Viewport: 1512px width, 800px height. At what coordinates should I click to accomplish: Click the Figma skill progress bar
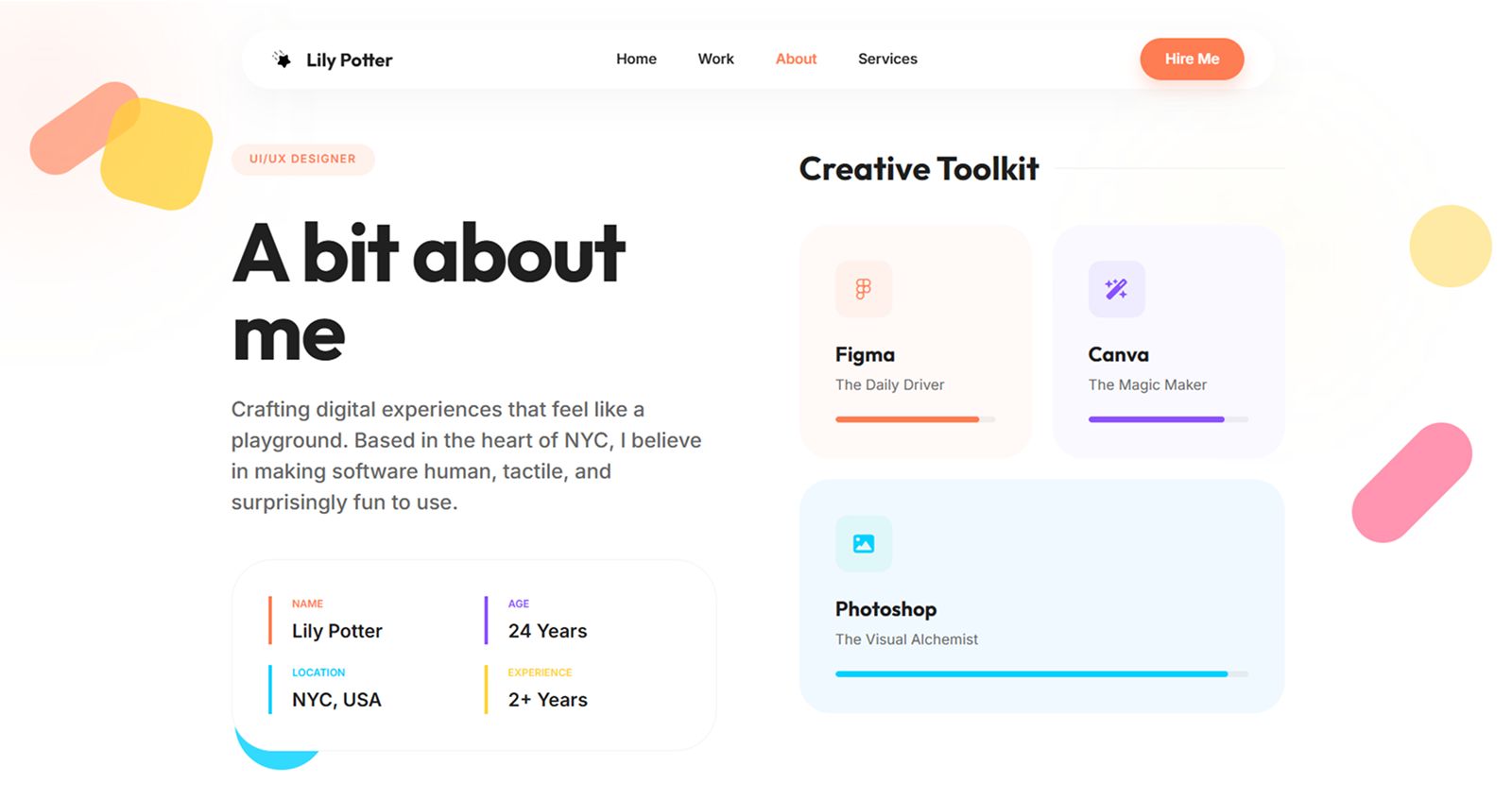coord(915,419)
